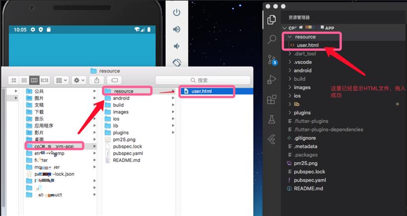Click settings gear in emulator status bar
This screenshot has width=407, height=216.
(x=33, y=30)
